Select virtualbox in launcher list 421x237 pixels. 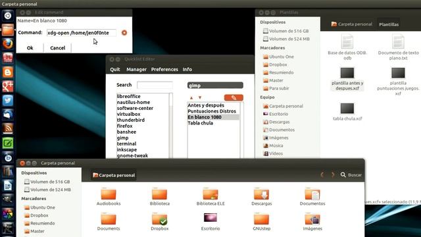tap(129, 114)
